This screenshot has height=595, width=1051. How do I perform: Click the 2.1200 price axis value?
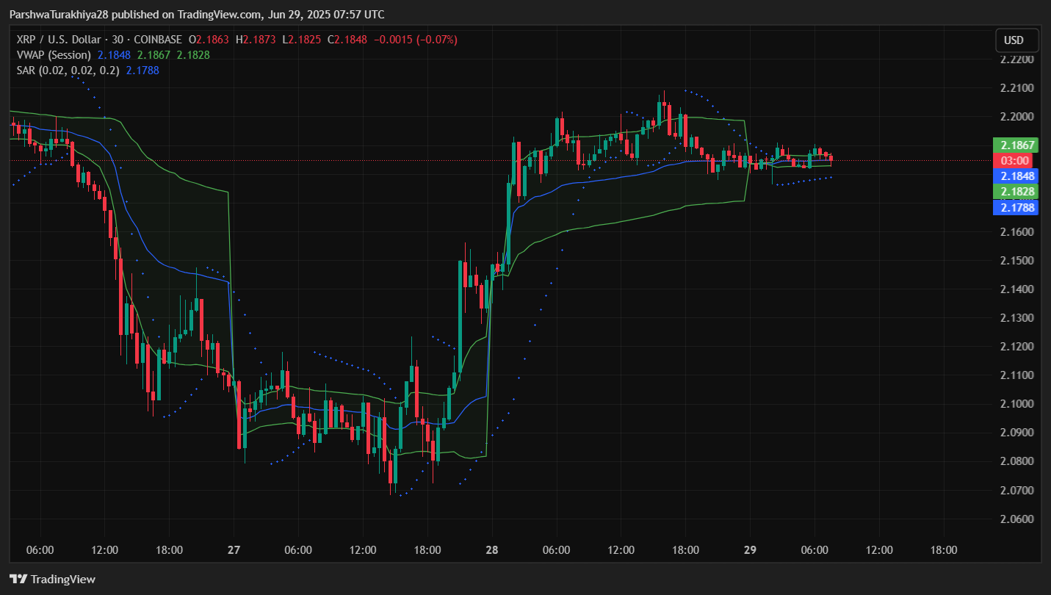(x=1017, y=346)
